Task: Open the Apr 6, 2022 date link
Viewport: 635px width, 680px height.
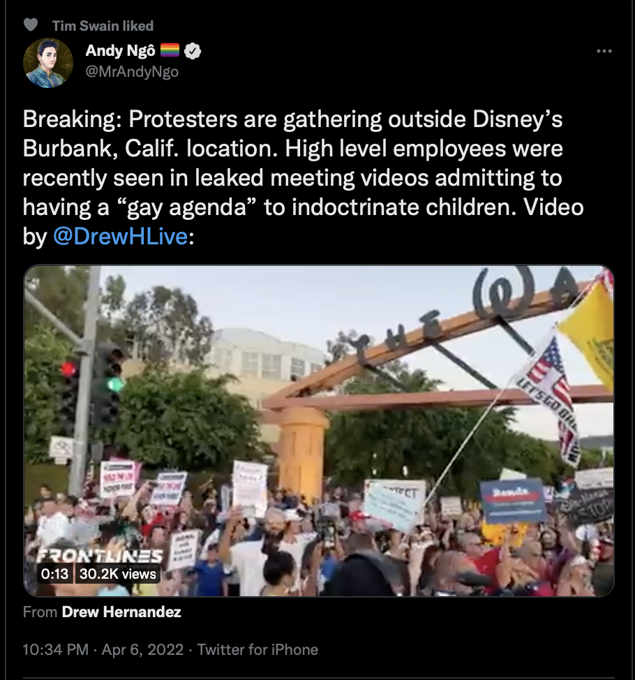Action: 142,650
